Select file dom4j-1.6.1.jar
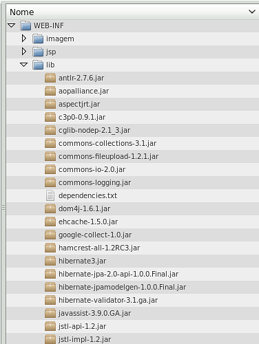 click(84, 208)
